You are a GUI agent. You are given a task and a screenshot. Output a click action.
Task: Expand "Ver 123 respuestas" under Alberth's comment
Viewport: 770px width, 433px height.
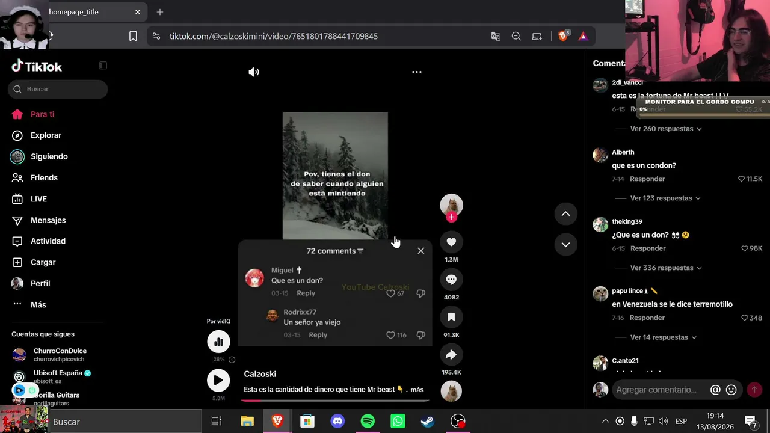tap(665, 198)
